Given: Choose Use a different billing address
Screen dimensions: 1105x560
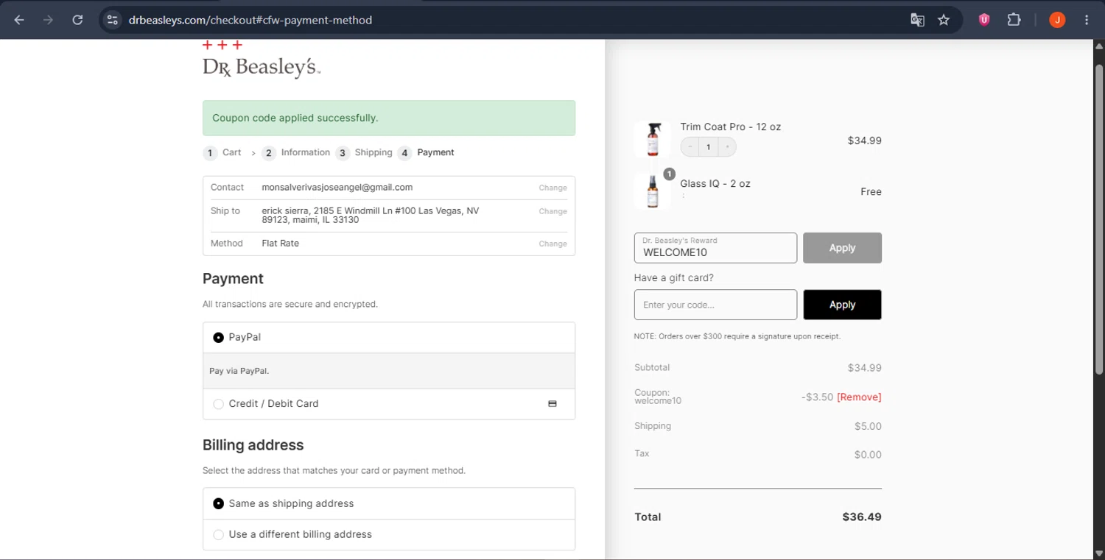Looking at the screenshot, I should coord(218,534).
